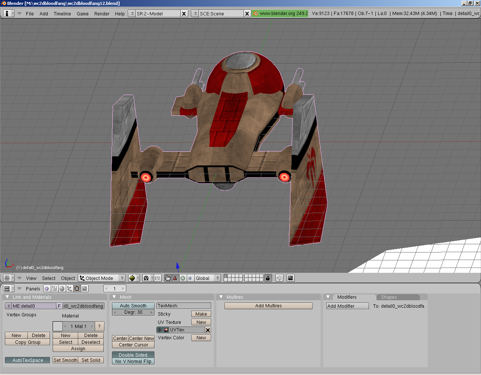Open the Scene context icon in Panels
The width and height of the screenshot is (481, 375).
(85, 289)
